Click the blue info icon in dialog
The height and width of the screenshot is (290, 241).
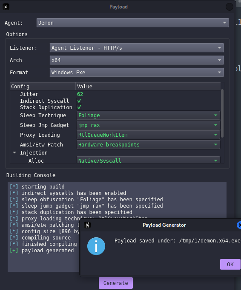(96, 246)
